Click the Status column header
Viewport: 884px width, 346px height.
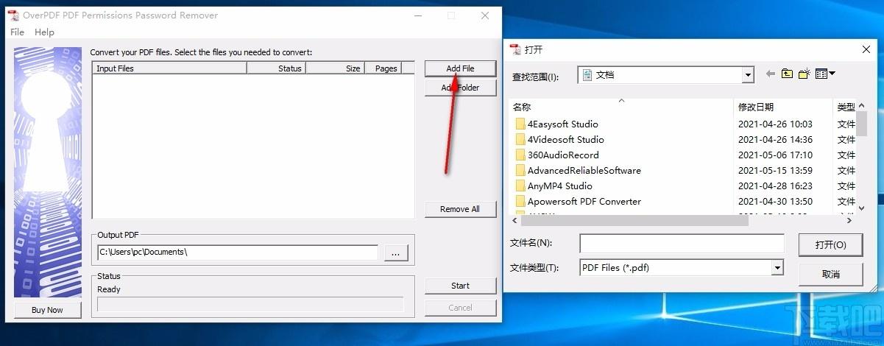tap(276, 68)
